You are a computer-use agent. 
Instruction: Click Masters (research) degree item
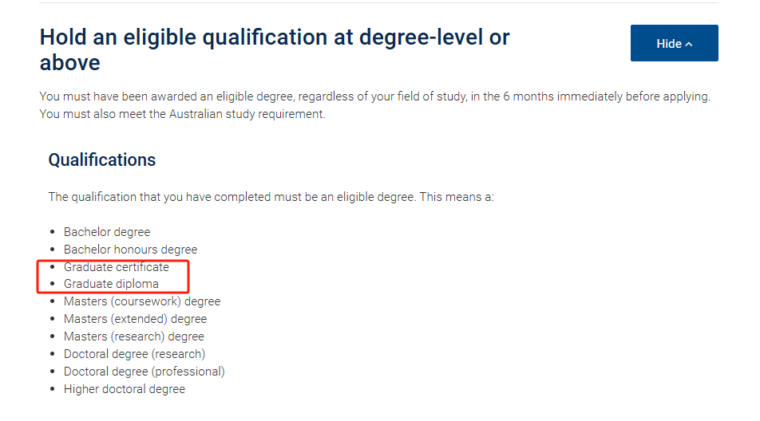click(x=134, y=336)
